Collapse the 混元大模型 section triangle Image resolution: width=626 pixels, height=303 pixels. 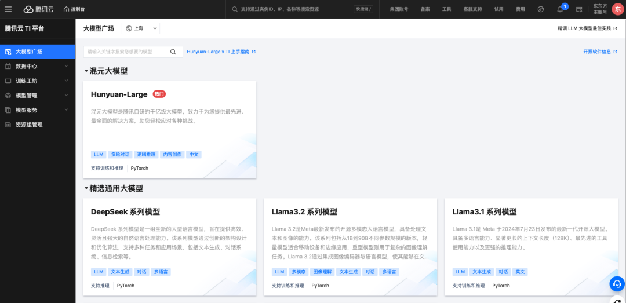click(86, 71)
